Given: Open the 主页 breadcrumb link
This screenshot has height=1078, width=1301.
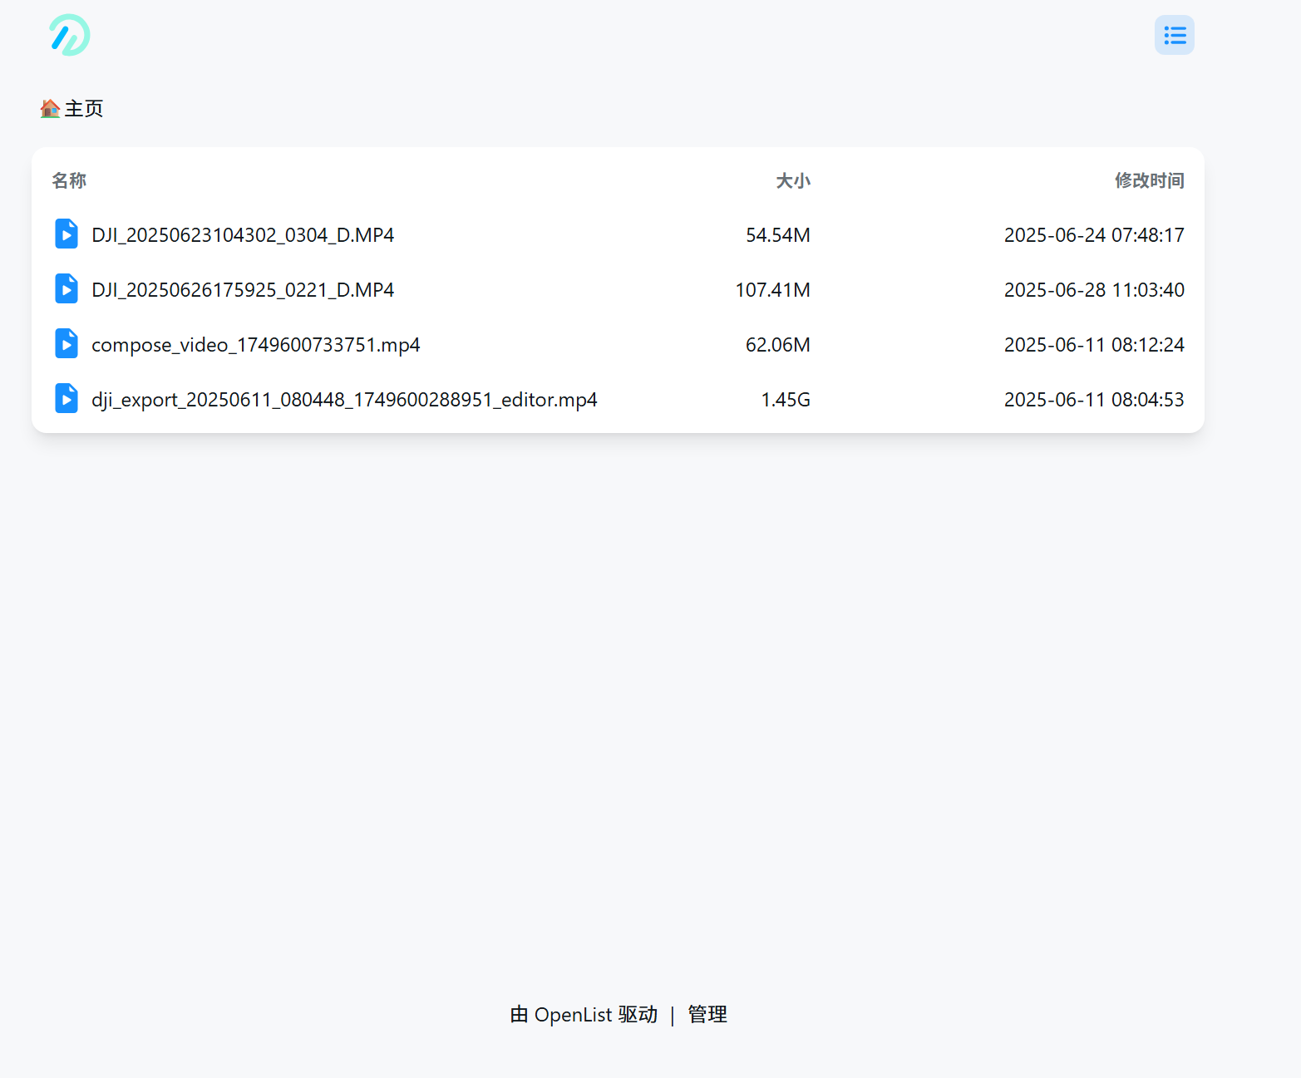Looking at the screenshot, I should (x=83, y=109).
